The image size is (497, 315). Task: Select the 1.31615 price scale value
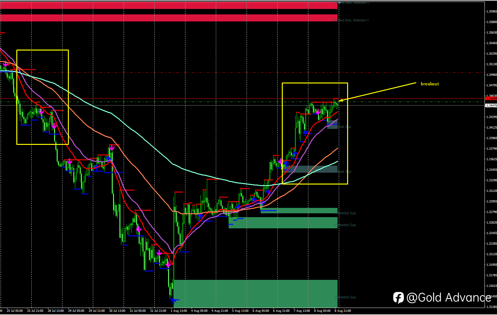[x=492, y=286]
